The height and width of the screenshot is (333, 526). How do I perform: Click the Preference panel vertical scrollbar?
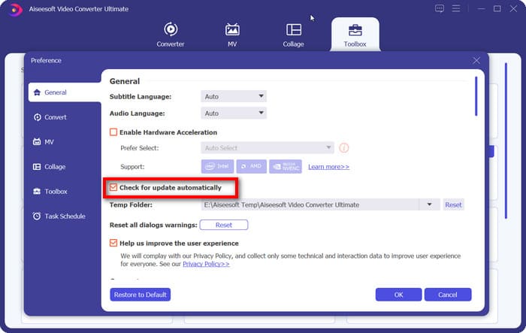(476, 96)
